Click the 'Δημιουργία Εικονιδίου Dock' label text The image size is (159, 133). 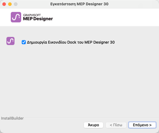tap(71, 42)
